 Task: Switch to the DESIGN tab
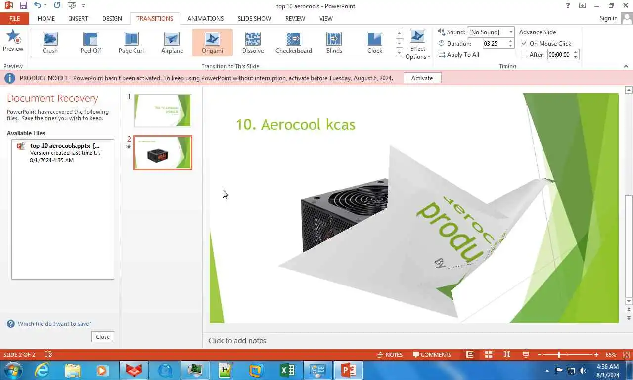112,18
